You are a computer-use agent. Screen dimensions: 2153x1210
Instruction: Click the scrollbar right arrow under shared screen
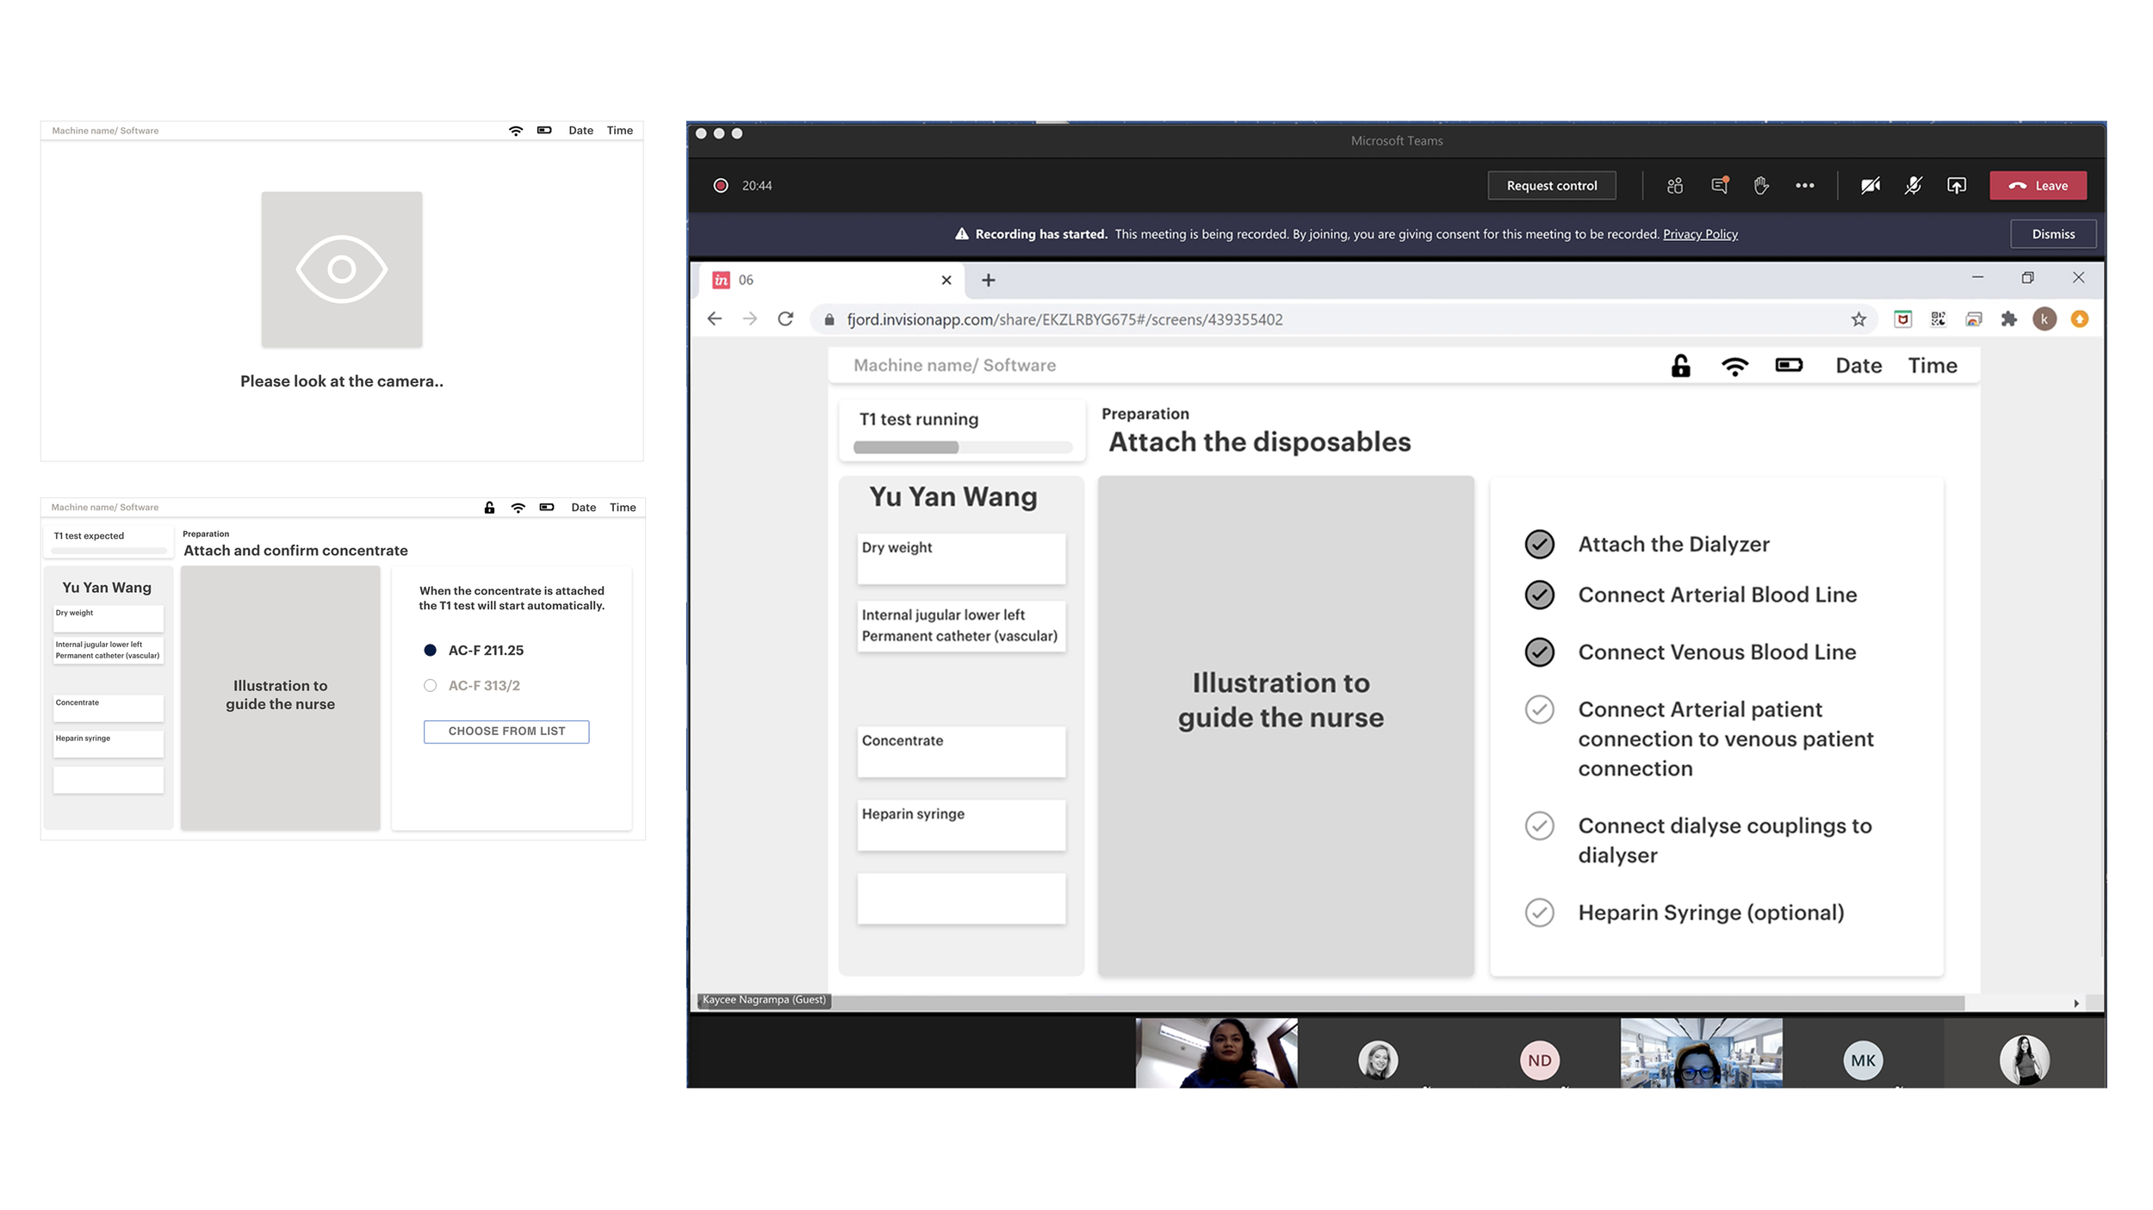pyautogui.click(x=2075, y=1003)
